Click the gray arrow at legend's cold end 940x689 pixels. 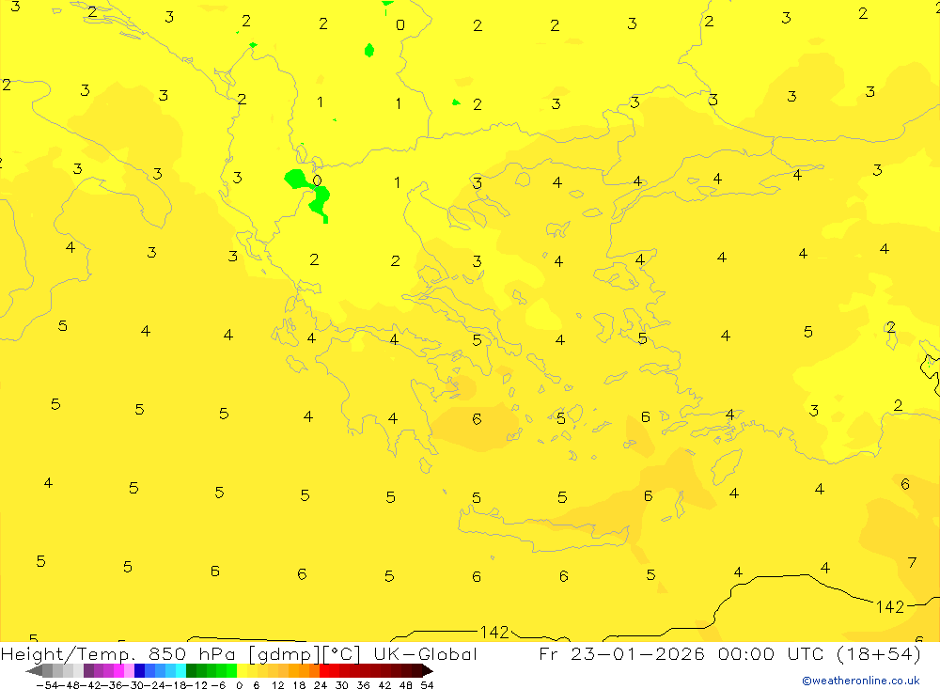[34, 671]
